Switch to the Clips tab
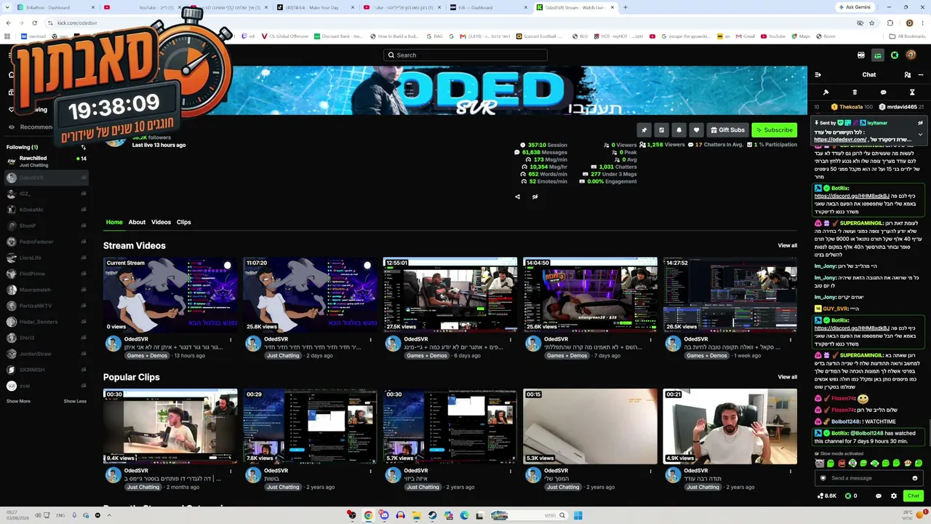This screenshot has width=931, height=524. click(183, 222)
